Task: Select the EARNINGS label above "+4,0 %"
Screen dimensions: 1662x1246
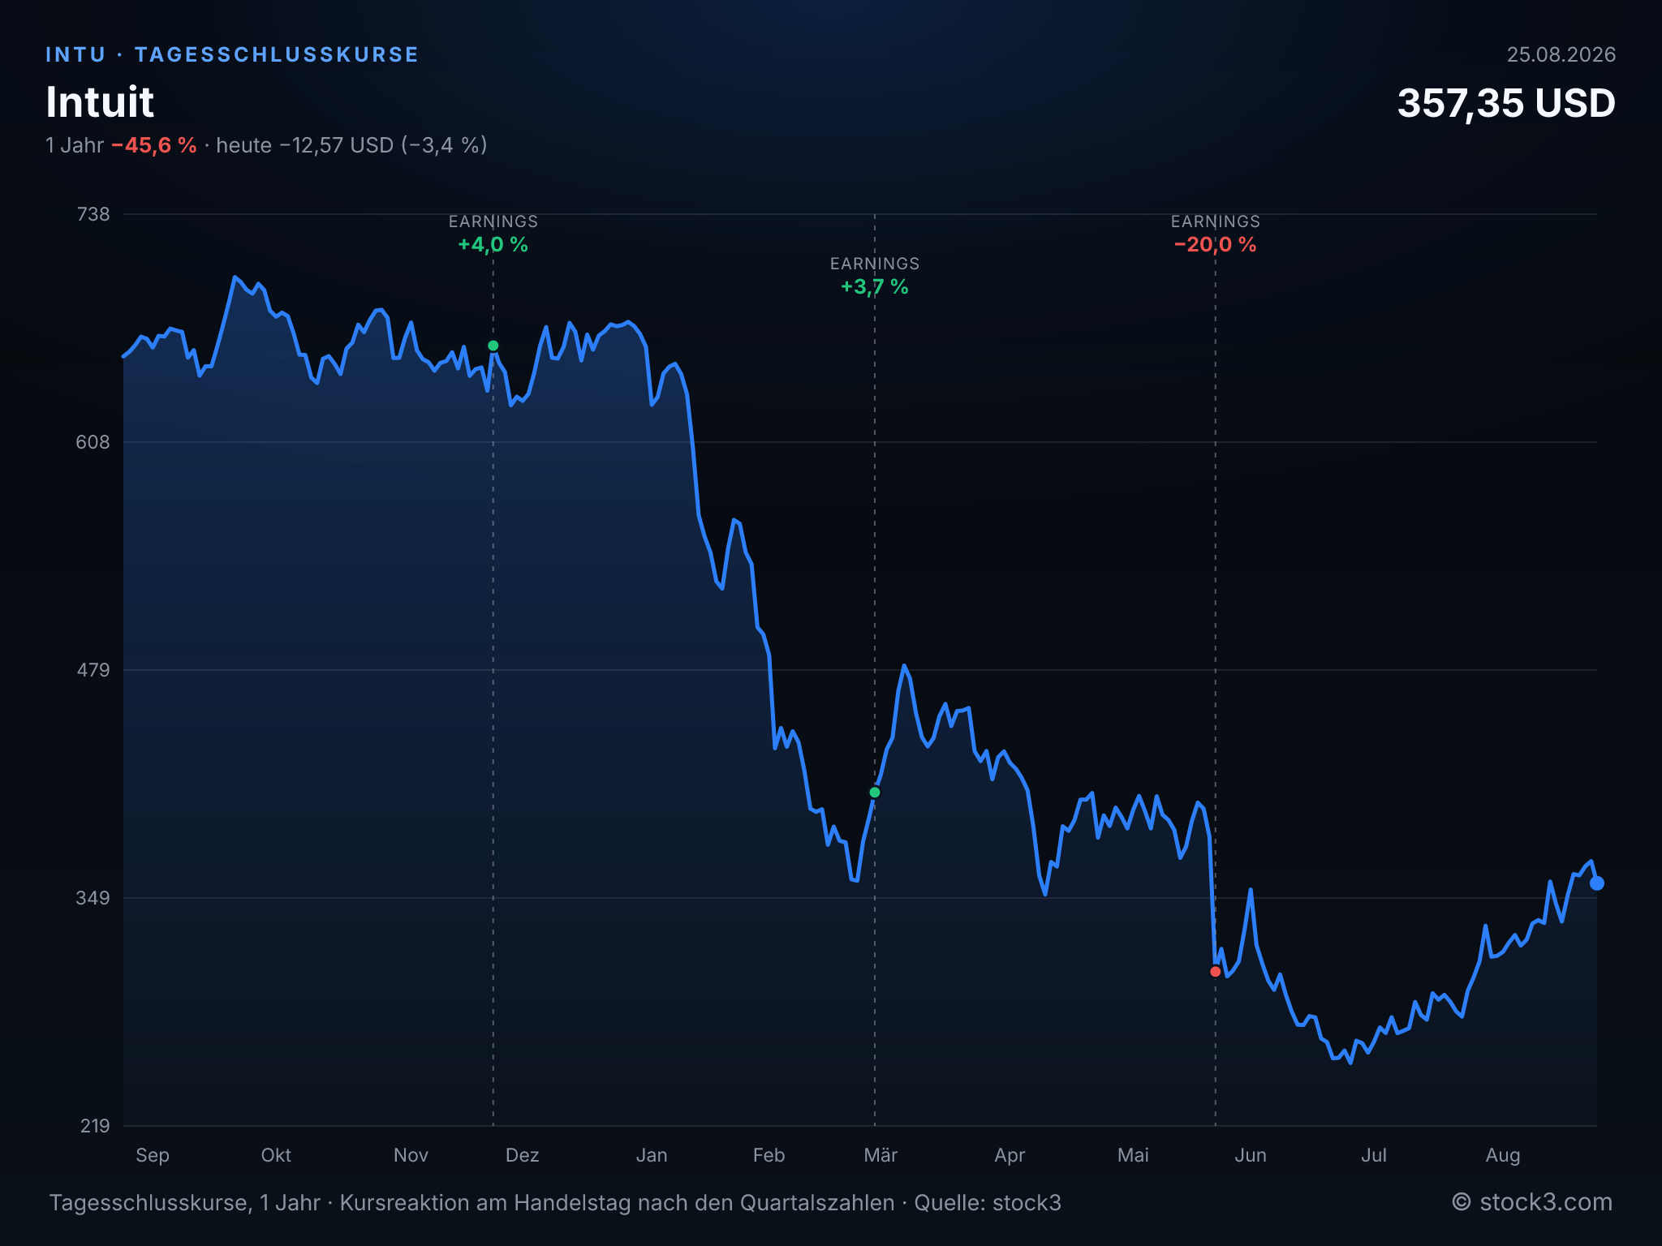Action: (493, 221)
